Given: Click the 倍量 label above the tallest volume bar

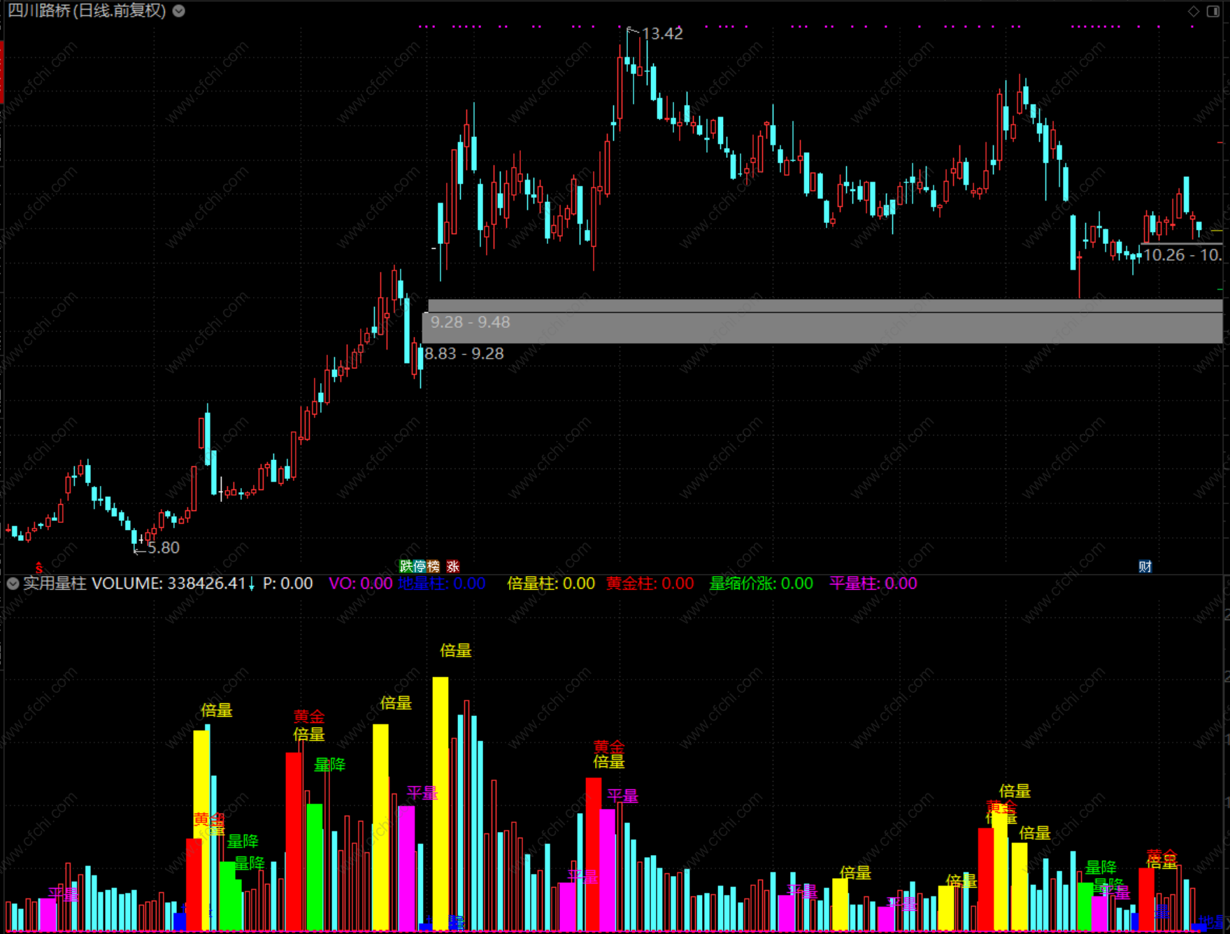Looking at the screenshot, I should (456, 651).
